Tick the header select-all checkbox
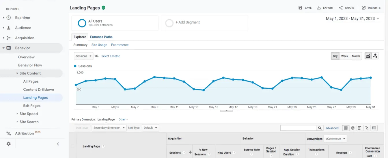The image size is (388, 158). click(x=72, y=146)
